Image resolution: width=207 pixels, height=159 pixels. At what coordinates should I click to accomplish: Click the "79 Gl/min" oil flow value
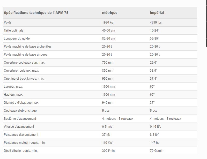tap(157, 151)
